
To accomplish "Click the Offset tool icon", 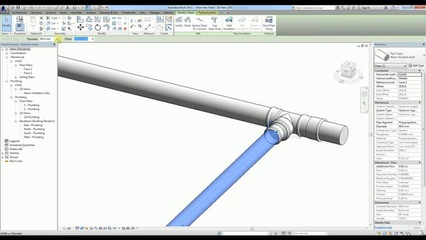I will point(89,19).
